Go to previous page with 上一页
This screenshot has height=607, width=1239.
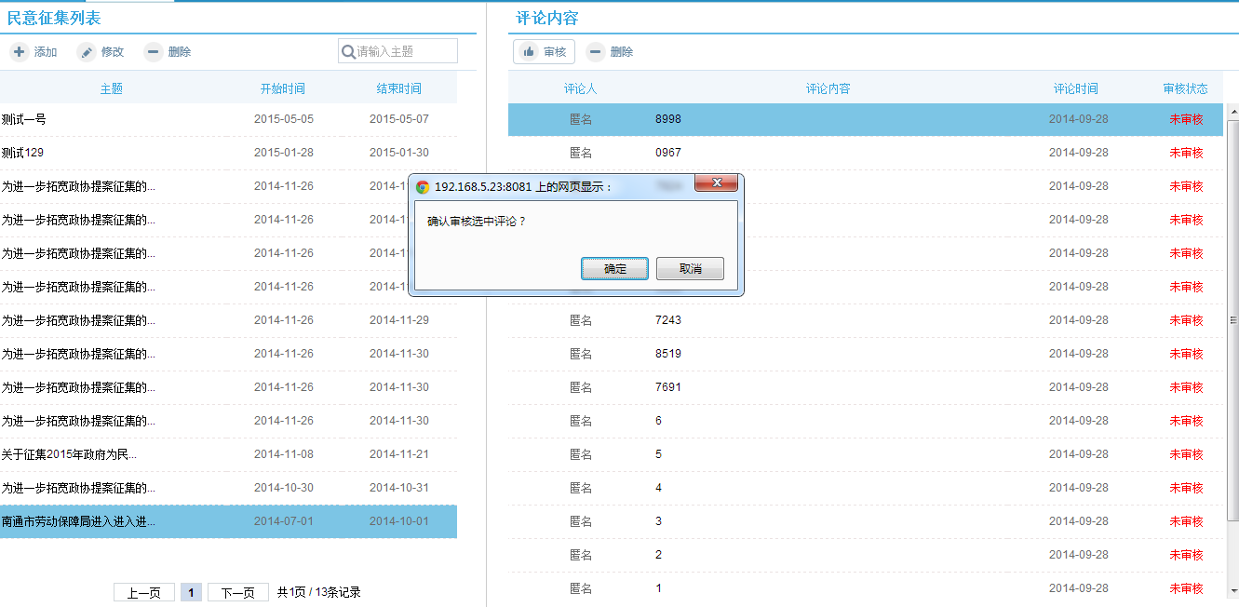coord(144,592)
